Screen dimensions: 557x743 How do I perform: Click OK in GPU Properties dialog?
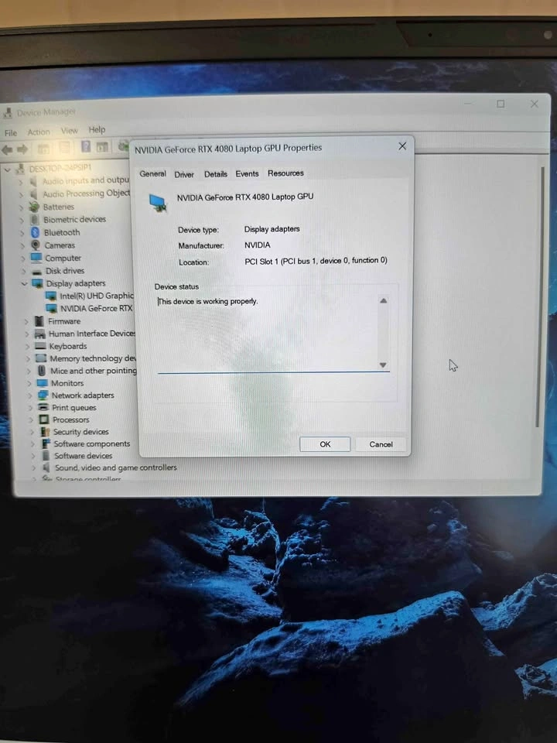click(325, 444)
